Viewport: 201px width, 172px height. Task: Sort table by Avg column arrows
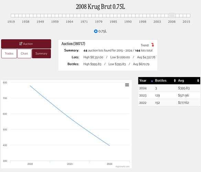pos(198,80)
